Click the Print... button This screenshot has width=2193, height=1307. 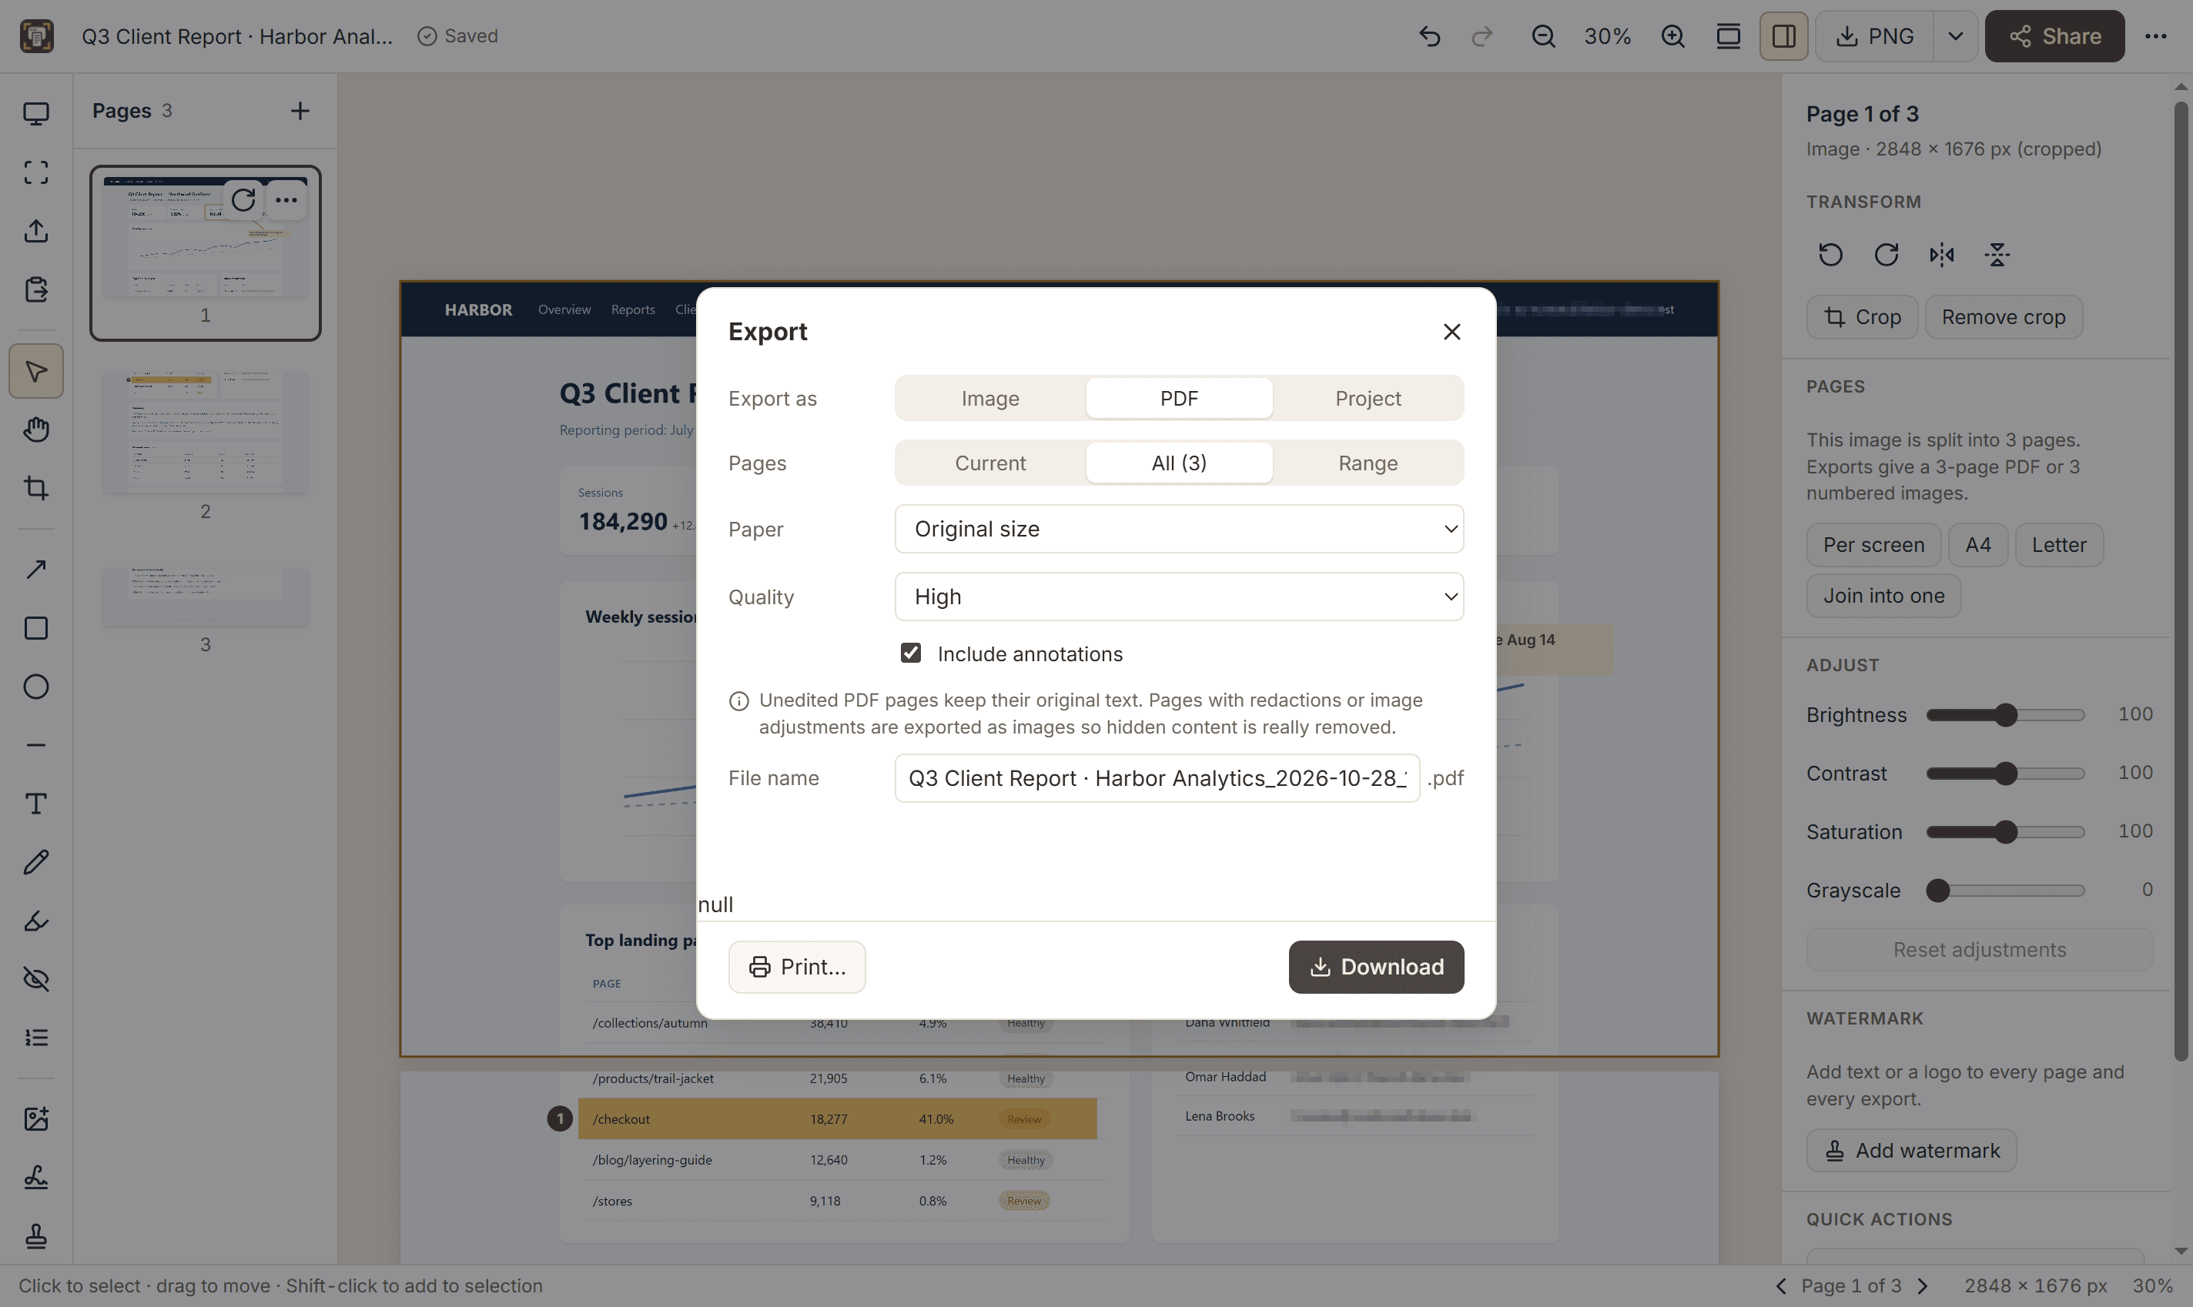tap(796, 967)
